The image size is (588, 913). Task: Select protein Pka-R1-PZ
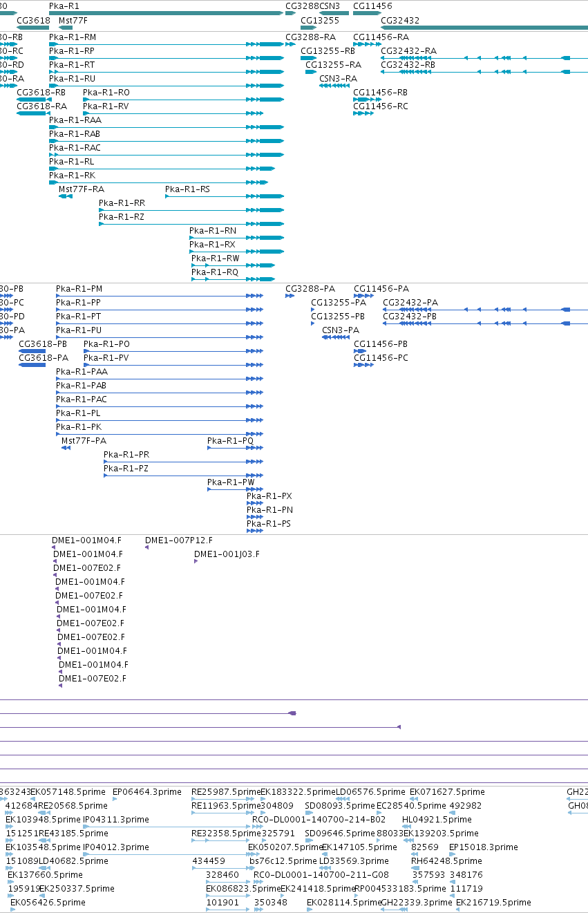tap(126, 469)
